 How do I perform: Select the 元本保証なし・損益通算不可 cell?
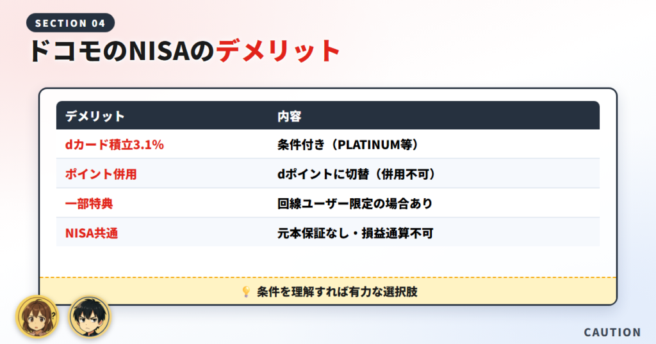tap(355, 233)
